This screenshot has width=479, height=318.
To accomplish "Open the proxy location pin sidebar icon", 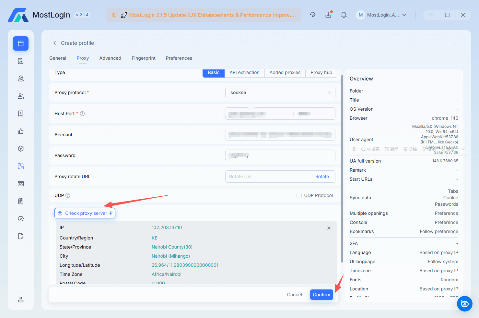I will coord(21,79).
